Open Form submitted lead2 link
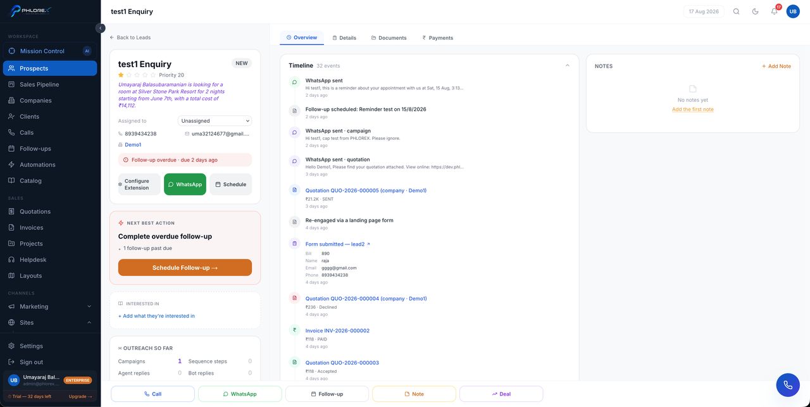 [338, 244]
